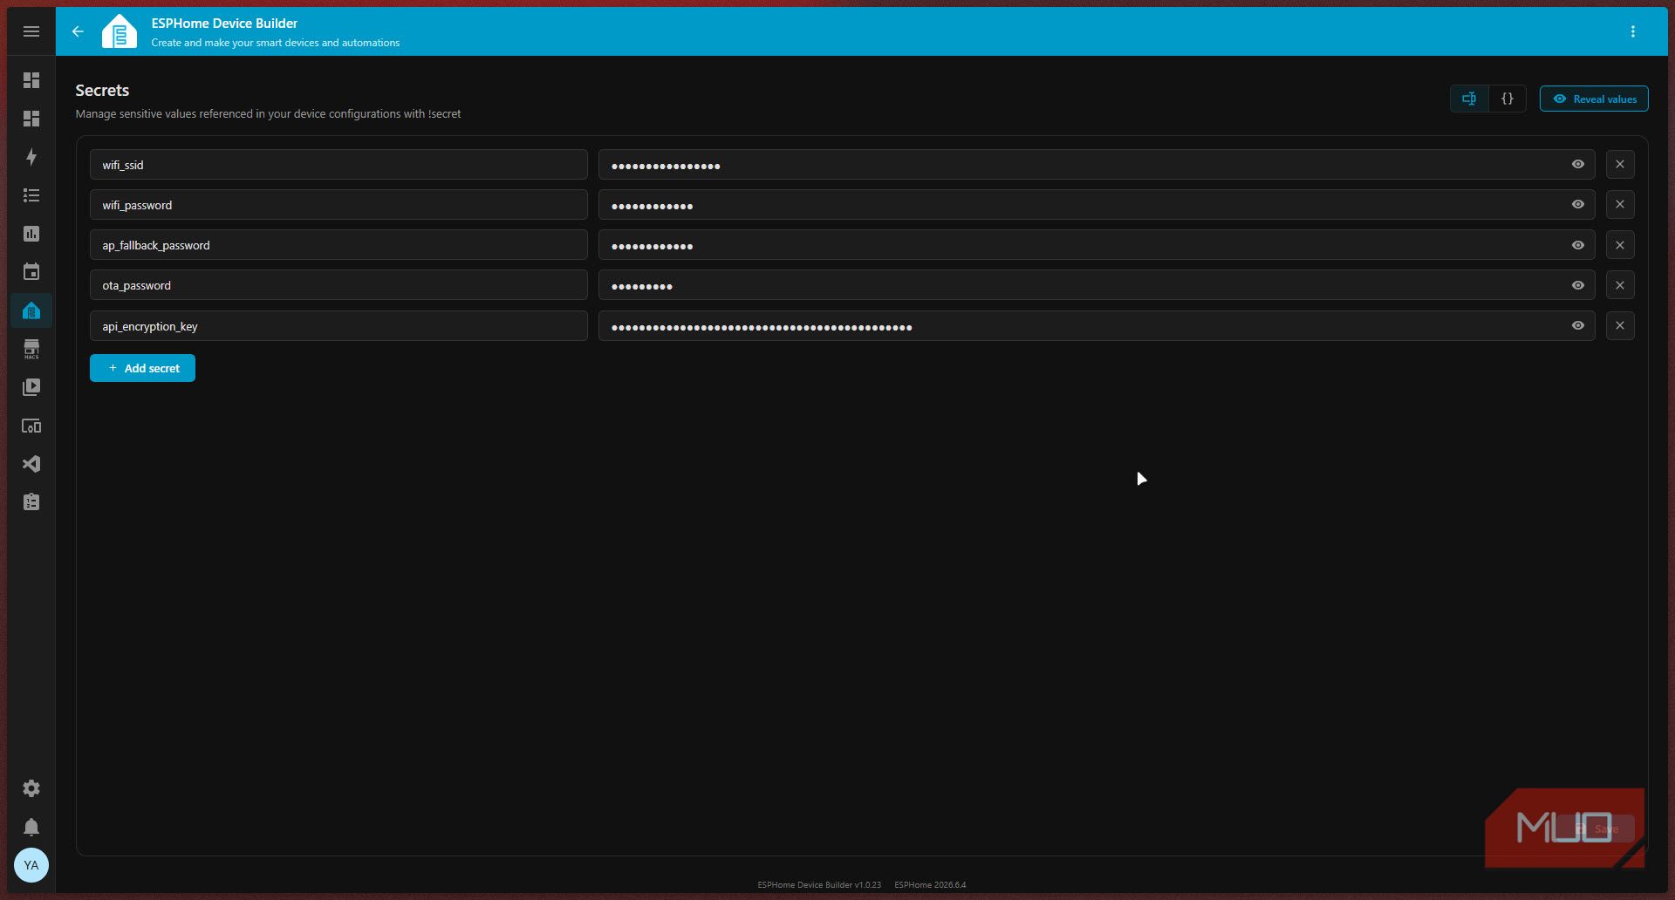Screen dimensions: 1675x900
Task: Open the three-dot overflow menu
Action: 1633,31
